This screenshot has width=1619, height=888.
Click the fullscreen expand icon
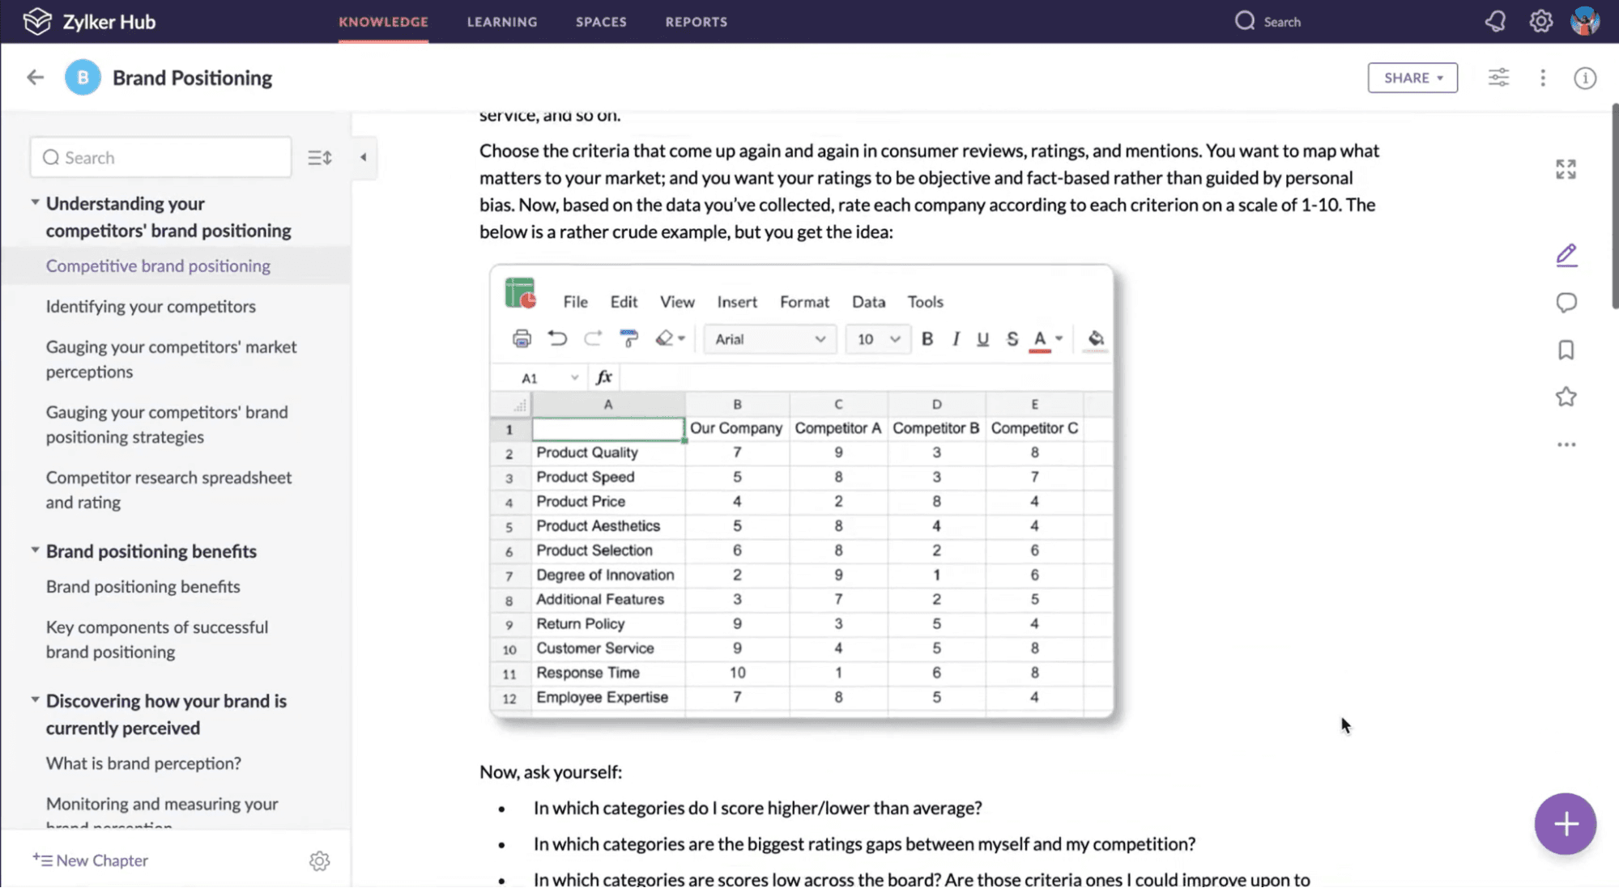tap(1566, 168)
